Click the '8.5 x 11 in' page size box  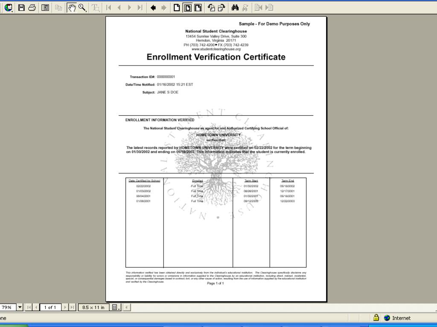point(93,307)
